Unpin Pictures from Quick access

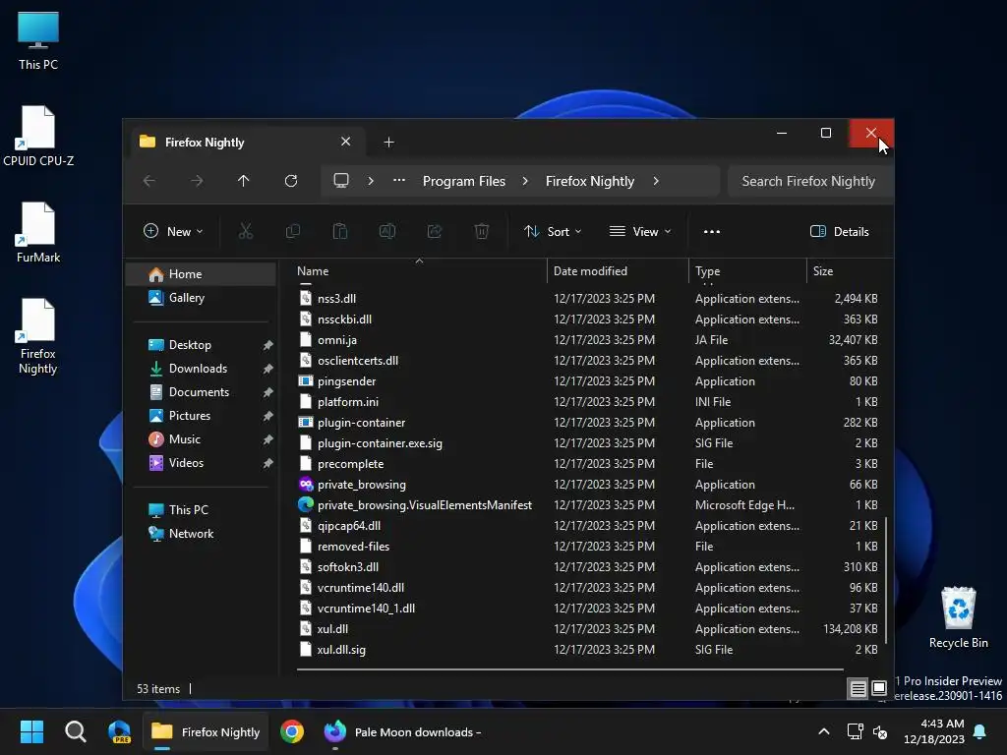pyautogui.click(x=267, y=416)
